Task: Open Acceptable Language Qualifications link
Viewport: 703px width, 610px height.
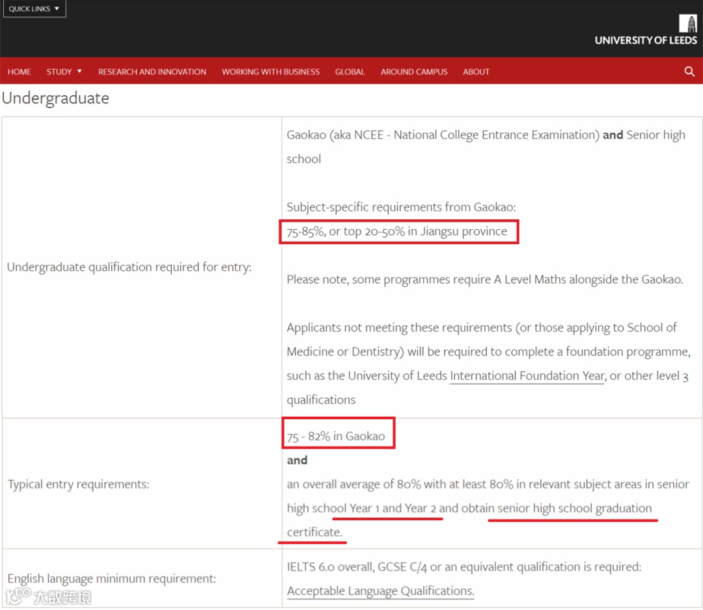Action: [380, 590]
